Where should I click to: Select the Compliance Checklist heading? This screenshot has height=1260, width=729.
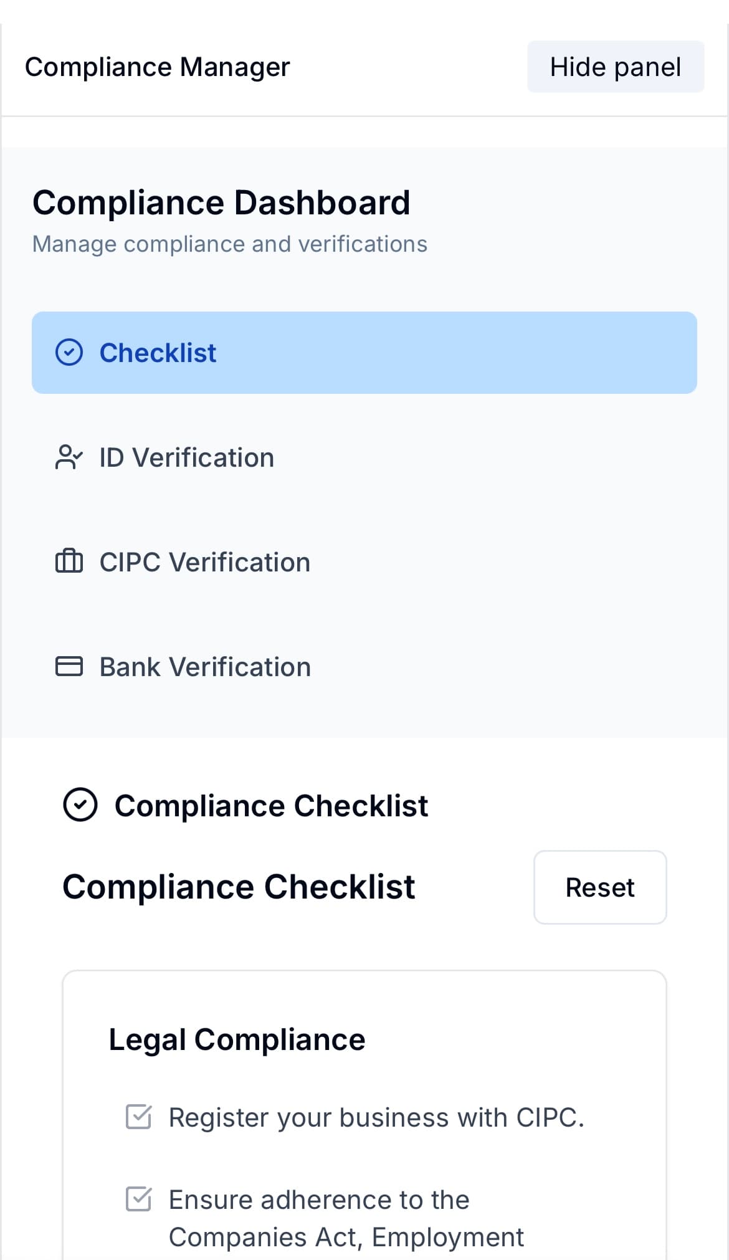pyautogui.click(x=239, y=887)
